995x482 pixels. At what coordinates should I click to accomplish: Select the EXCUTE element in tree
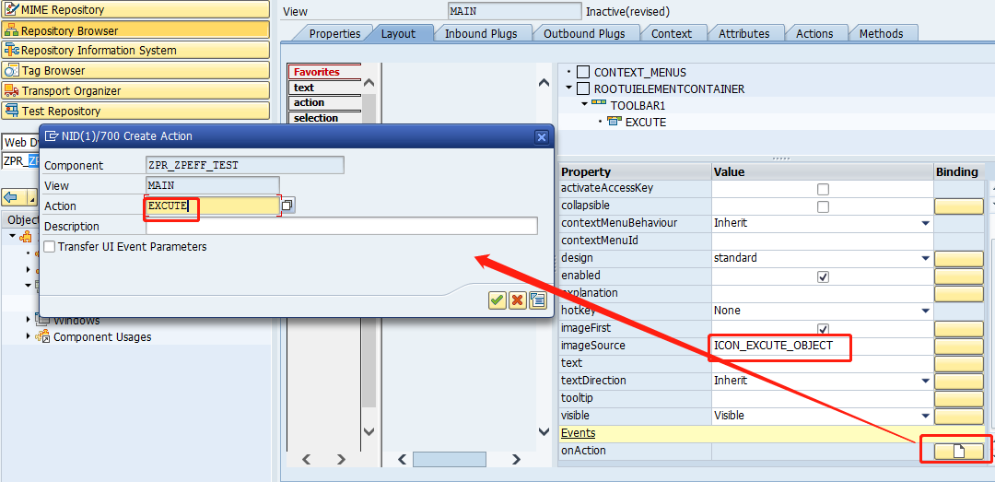[645, 122]
